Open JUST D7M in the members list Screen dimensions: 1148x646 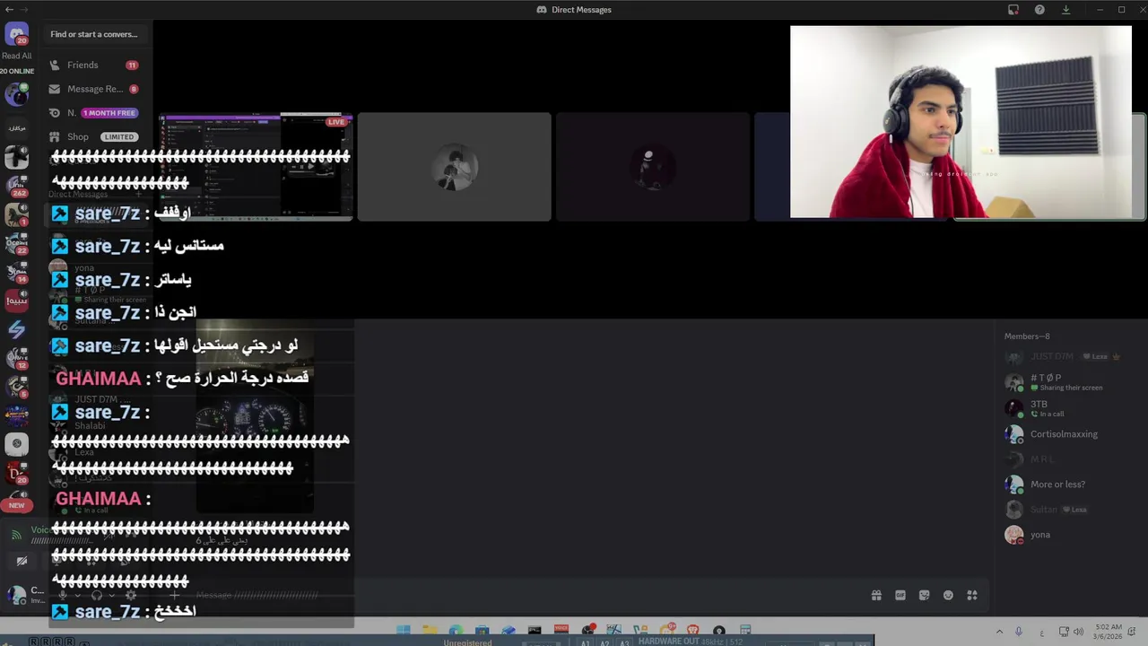click(1067, 356)
